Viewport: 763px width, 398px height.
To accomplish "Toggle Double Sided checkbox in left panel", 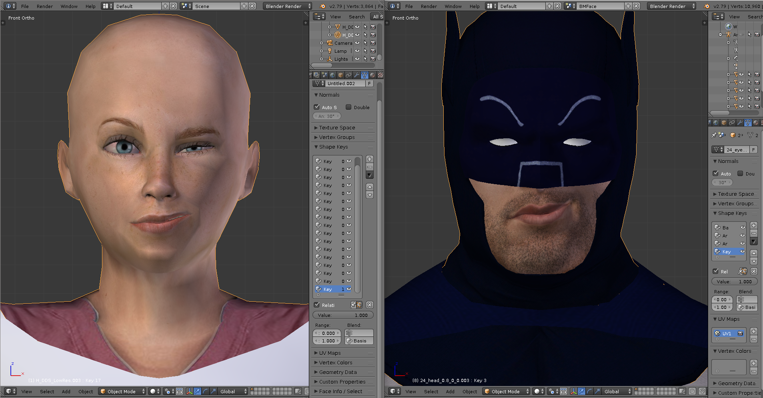I will coord(348,107).
